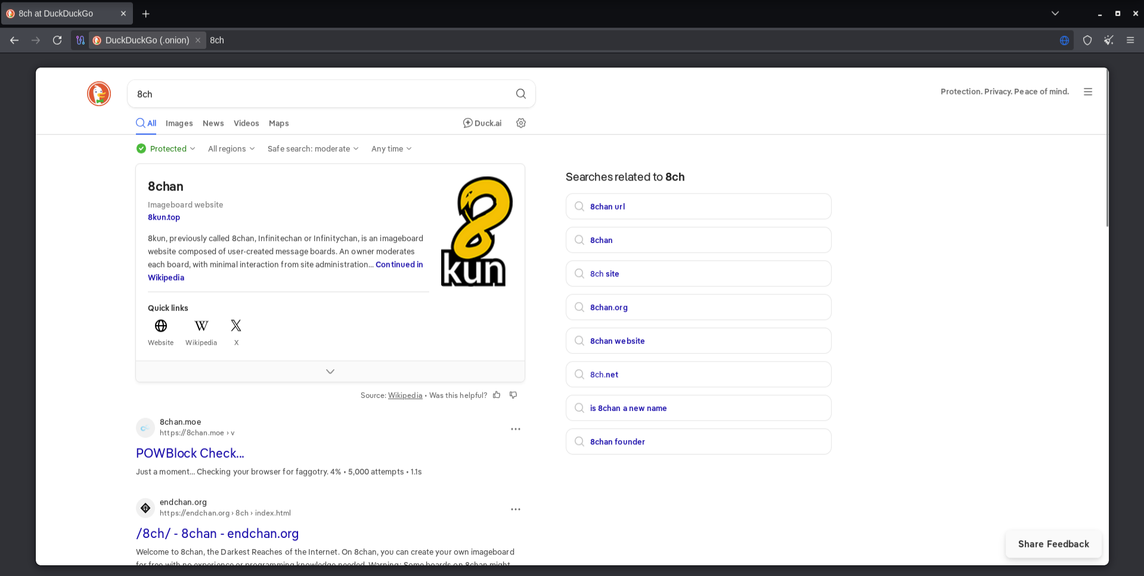
Task: Switch to the News tab
Action: coord(213,123)
